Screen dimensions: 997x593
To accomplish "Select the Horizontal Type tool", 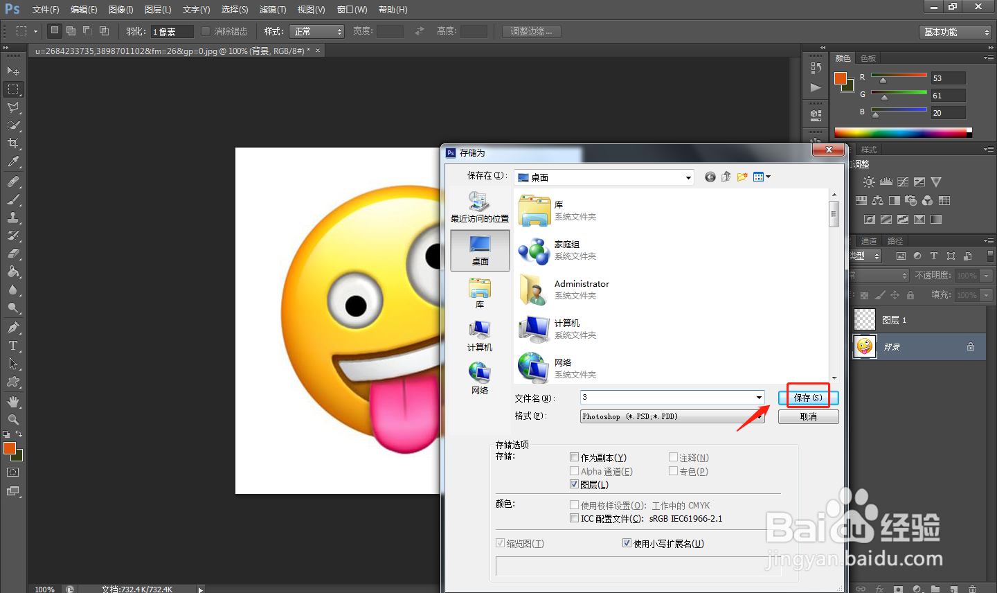I will [13, 345].
